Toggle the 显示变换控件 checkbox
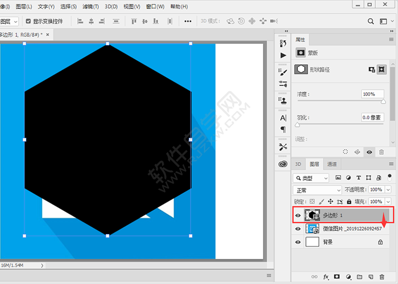Image resolution: width=398 pixels, height=284 pixels. (28, 21)
